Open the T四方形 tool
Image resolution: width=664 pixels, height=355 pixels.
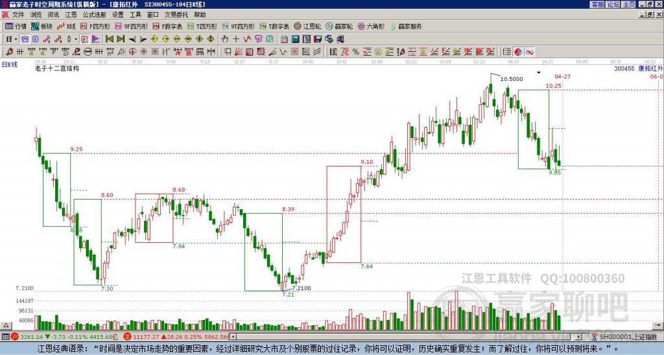[x=202, y=26]
